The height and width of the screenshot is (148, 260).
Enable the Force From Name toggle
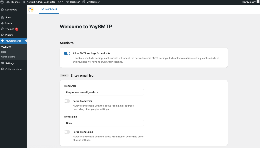[67, 132]
